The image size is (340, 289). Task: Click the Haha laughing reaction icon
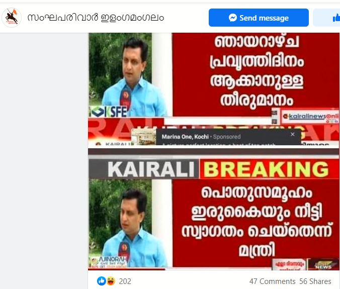click(x=111, y=281)
